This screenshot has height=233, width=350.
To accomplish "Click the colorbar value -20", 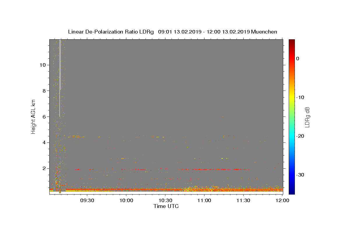I will click(x=300, y=136).
